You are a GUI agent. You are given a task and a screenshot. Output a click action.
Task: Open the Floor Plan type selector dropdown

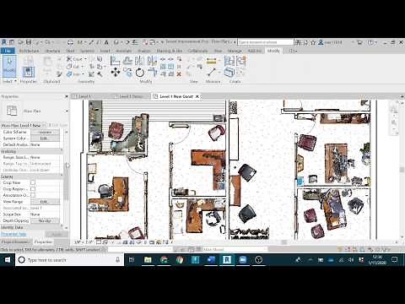(x=67, y=111)
